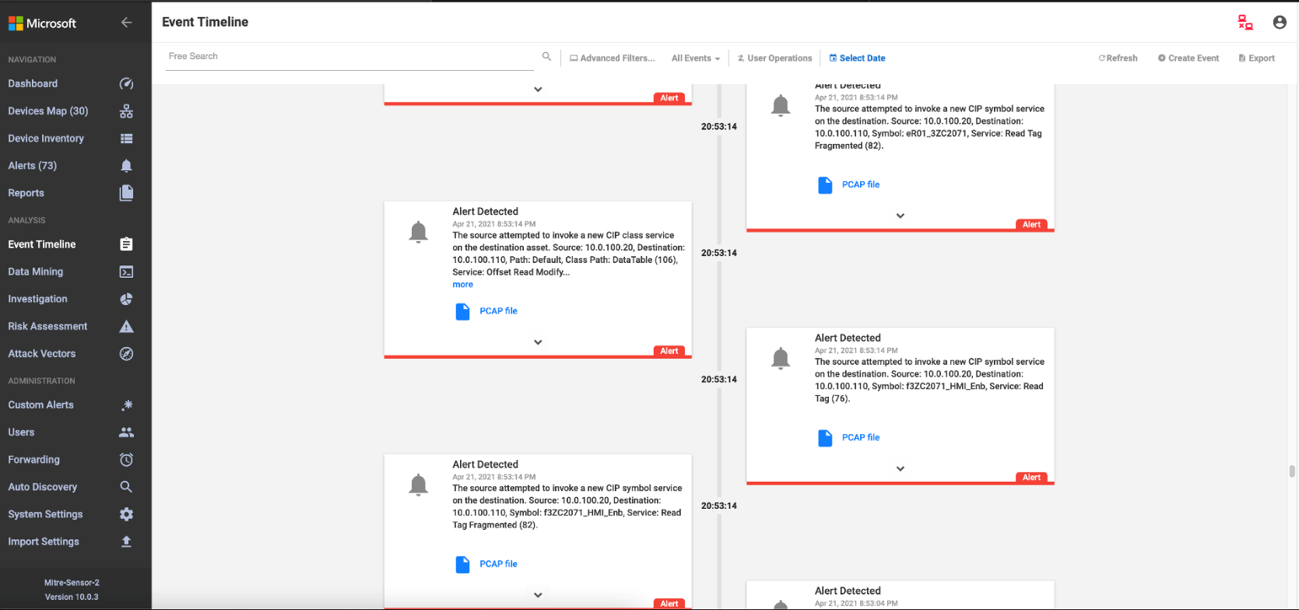The height and width of the screenshot is (610, 1299).
Task: Expand the Read Tag (76) alert card chevron
Action: pyautogui.click(x=901, y=468)
